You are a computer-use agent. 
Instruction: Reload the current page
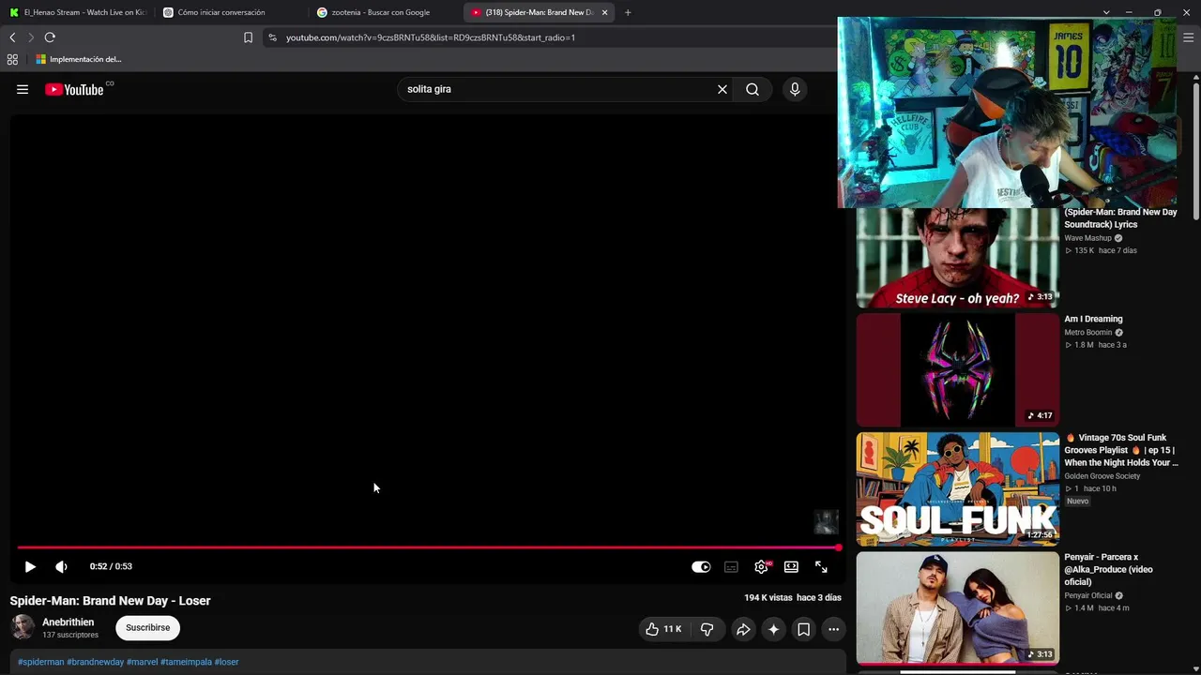pyautogui.click(x=50, y=37)
